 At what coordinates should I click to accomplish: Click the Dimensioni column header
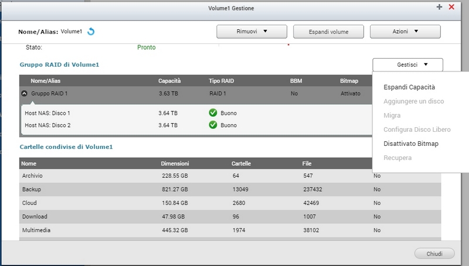pyautogui.click(x=175, y=163)
